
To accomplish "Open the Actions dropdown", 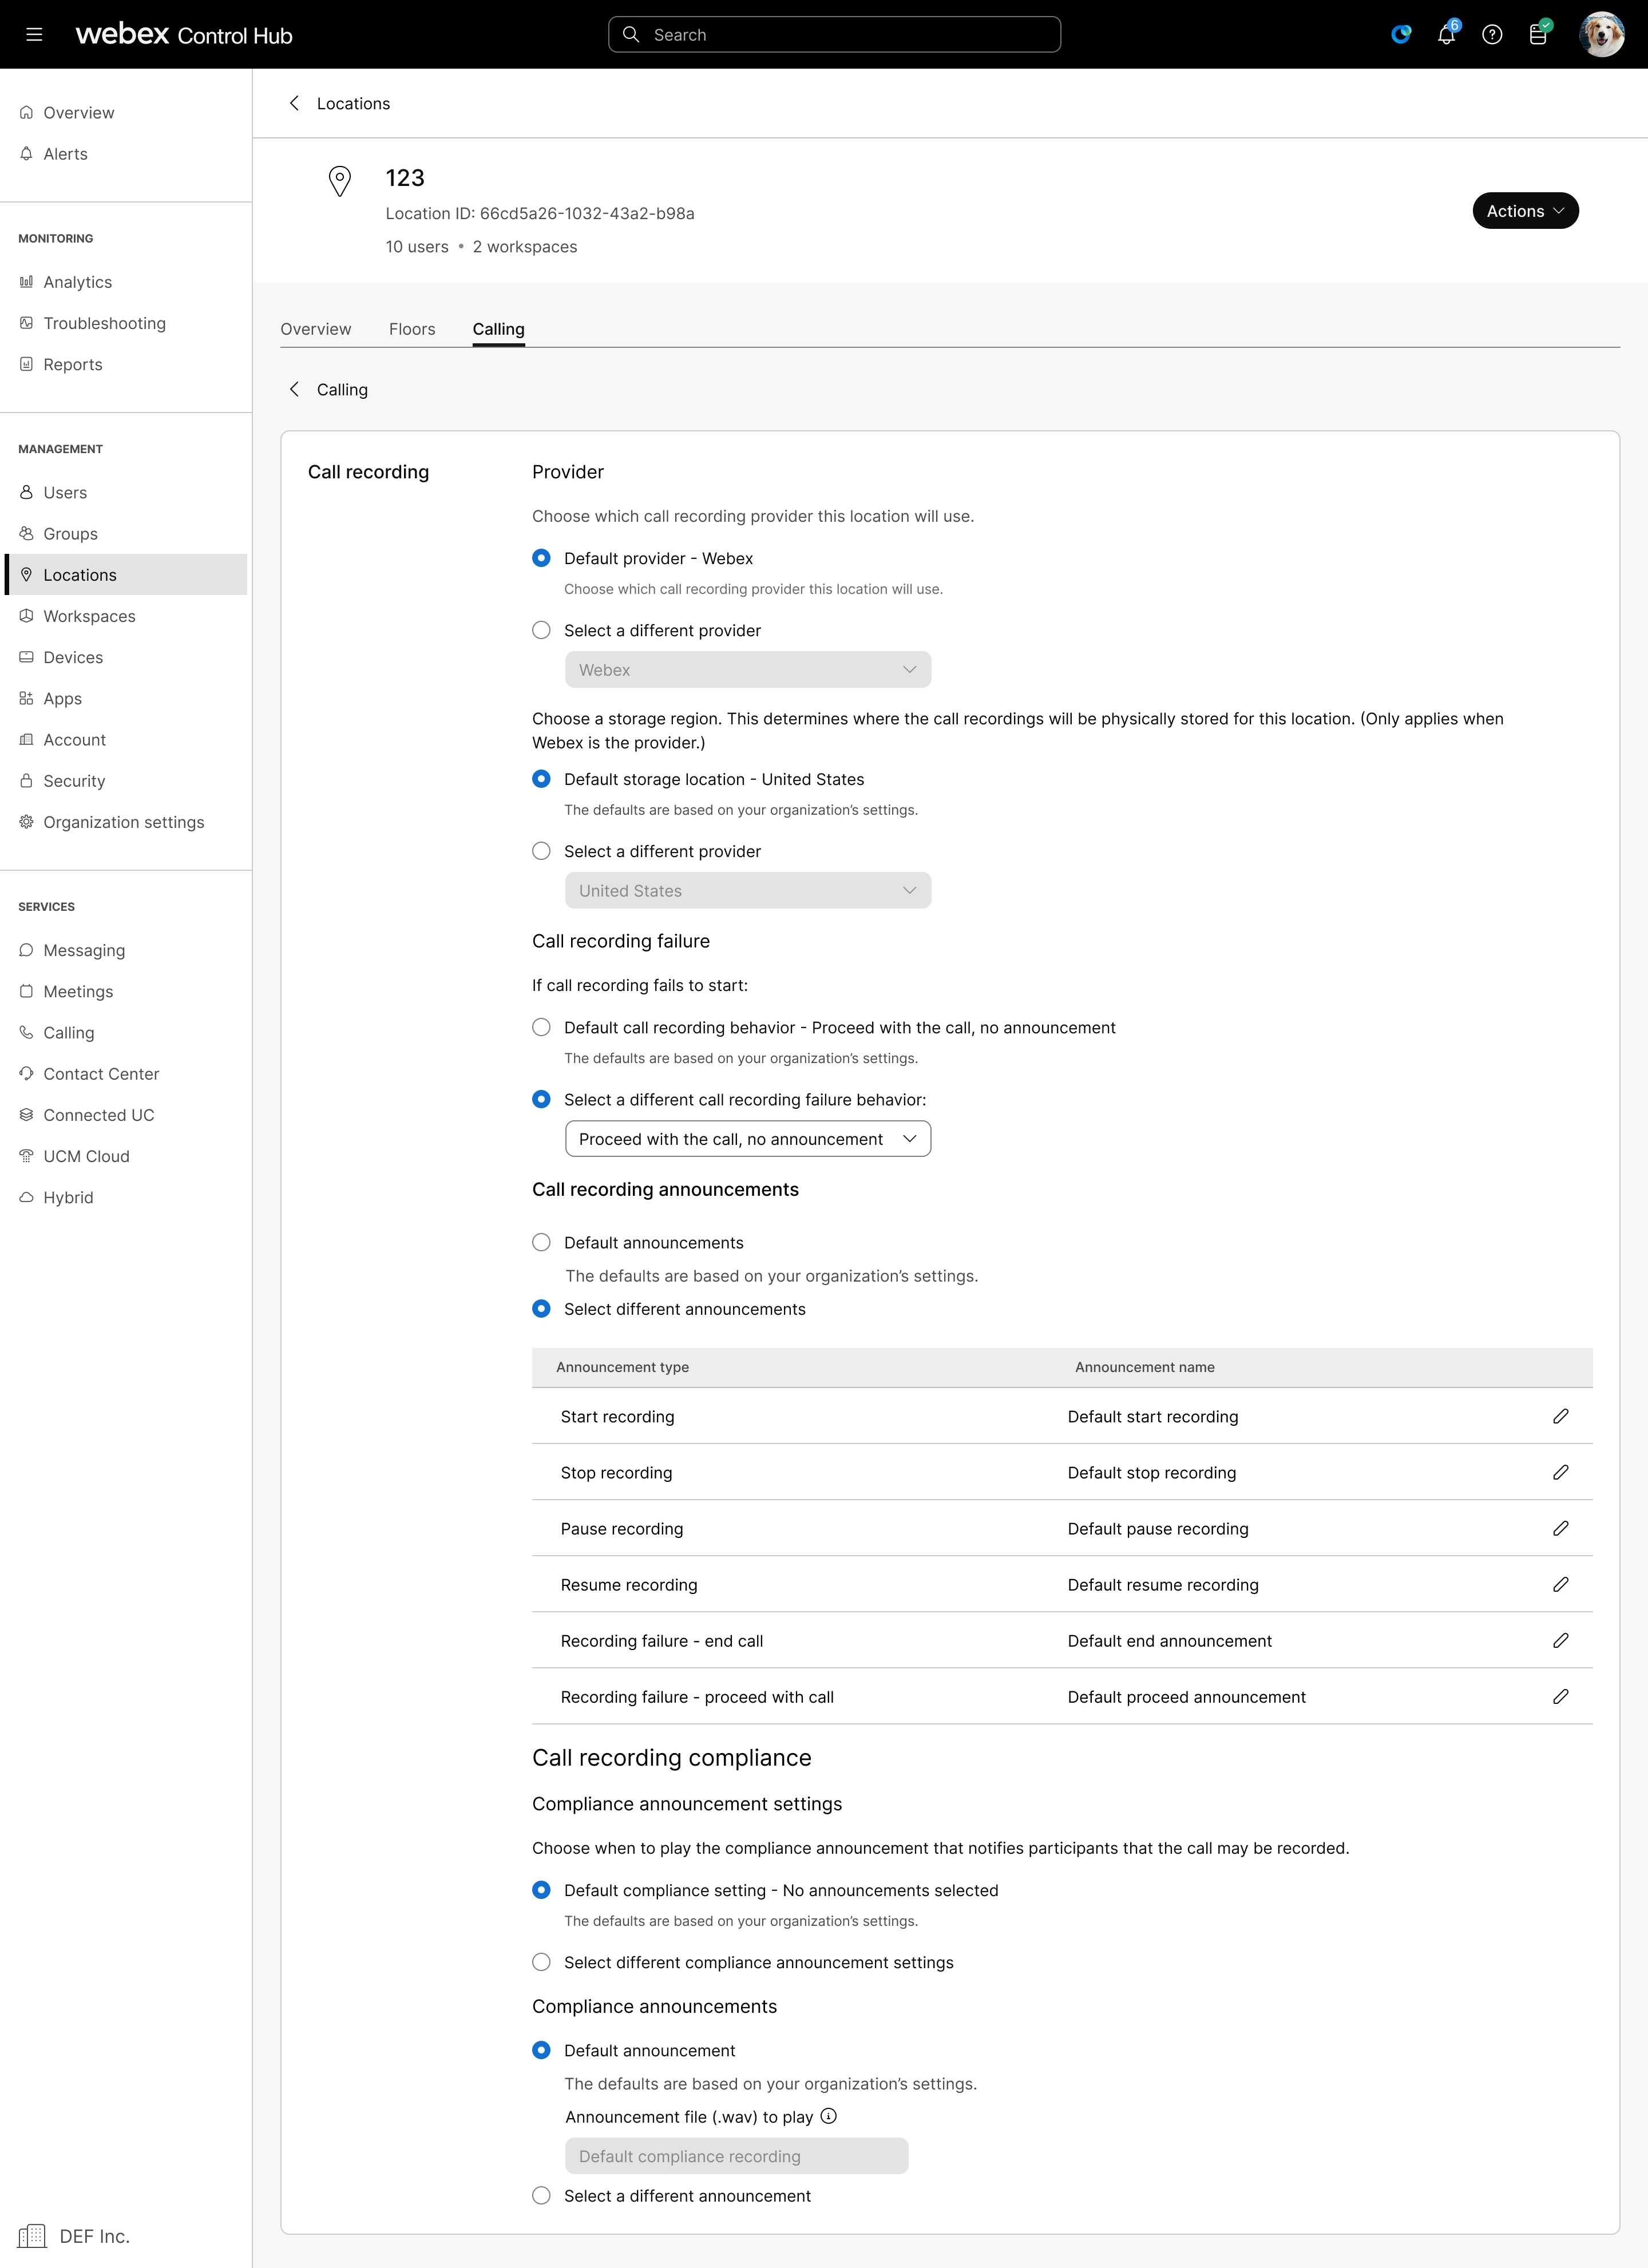I will pos(1524,210).
